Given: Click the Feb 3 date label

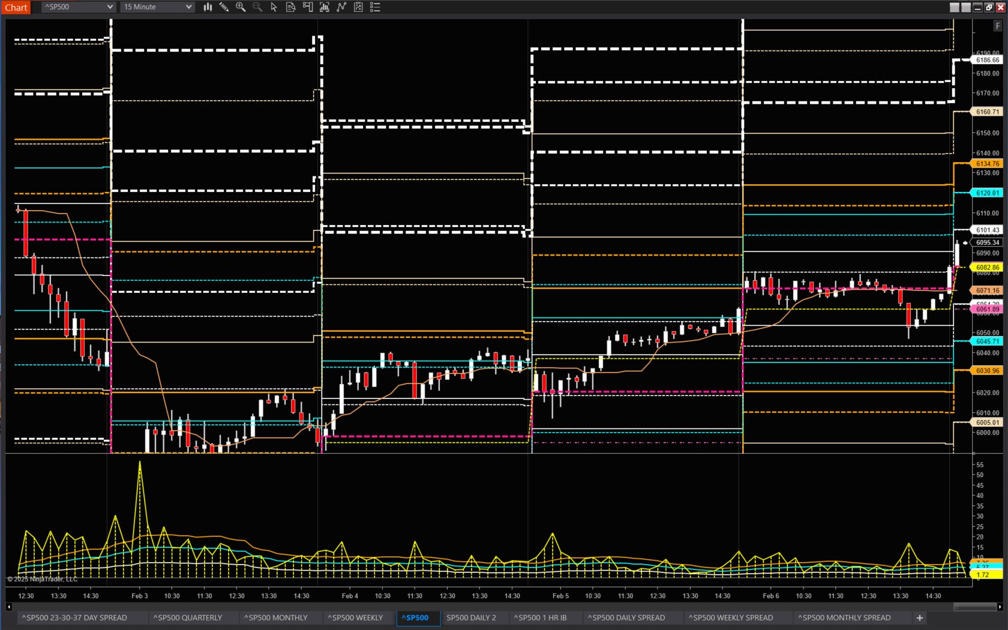Looking at the screenshot, I should point(139,596).
